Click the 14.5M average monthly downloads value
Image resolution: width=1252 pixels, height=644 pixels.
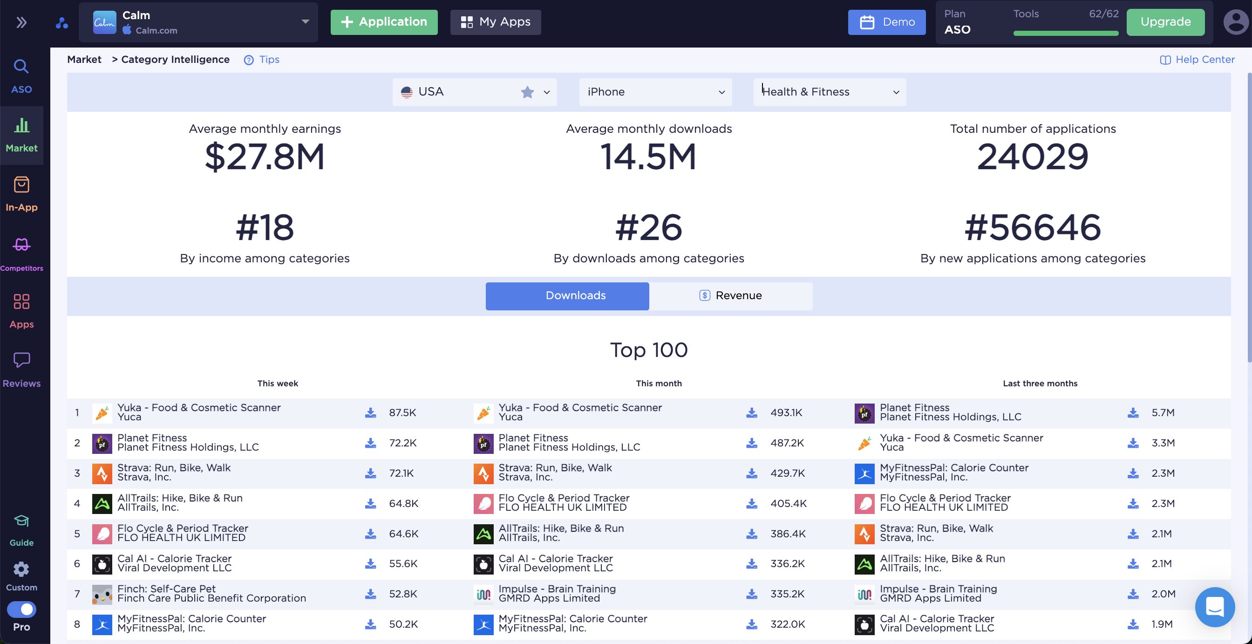click(648, 157)
